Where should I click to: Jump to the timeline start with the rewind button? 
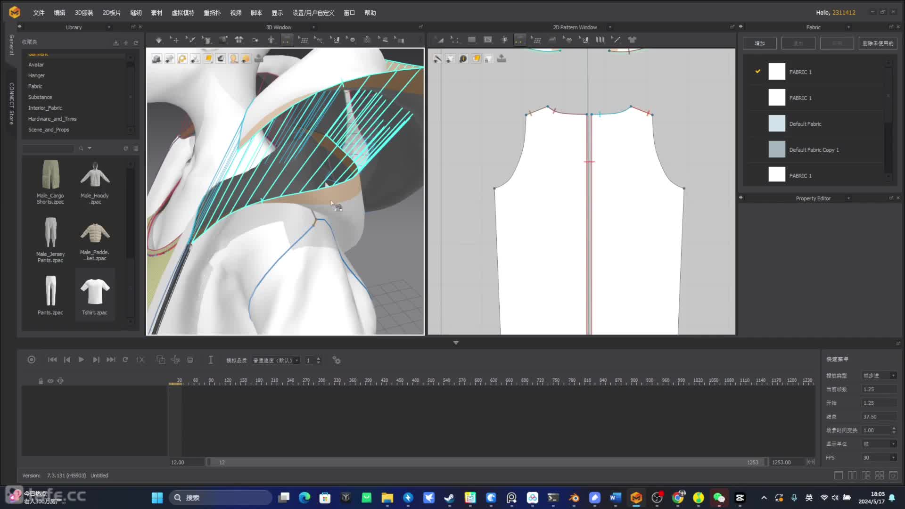pyautogui.click(x=52, y=360)
